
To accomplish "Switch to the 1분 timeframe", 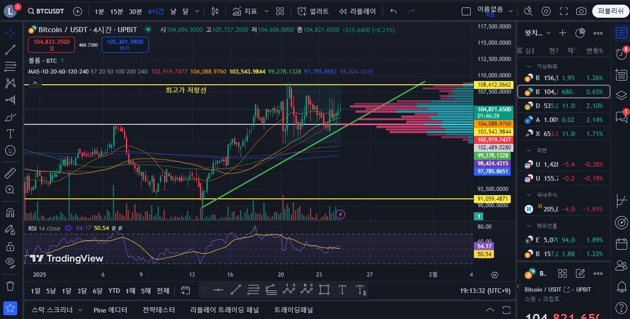I will pos(99,11).
